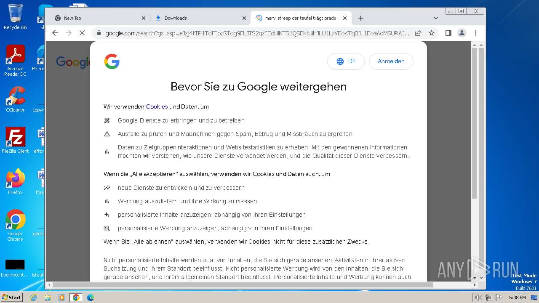Close the Downloads tab
539x303 pixels.
coord(244,18)
